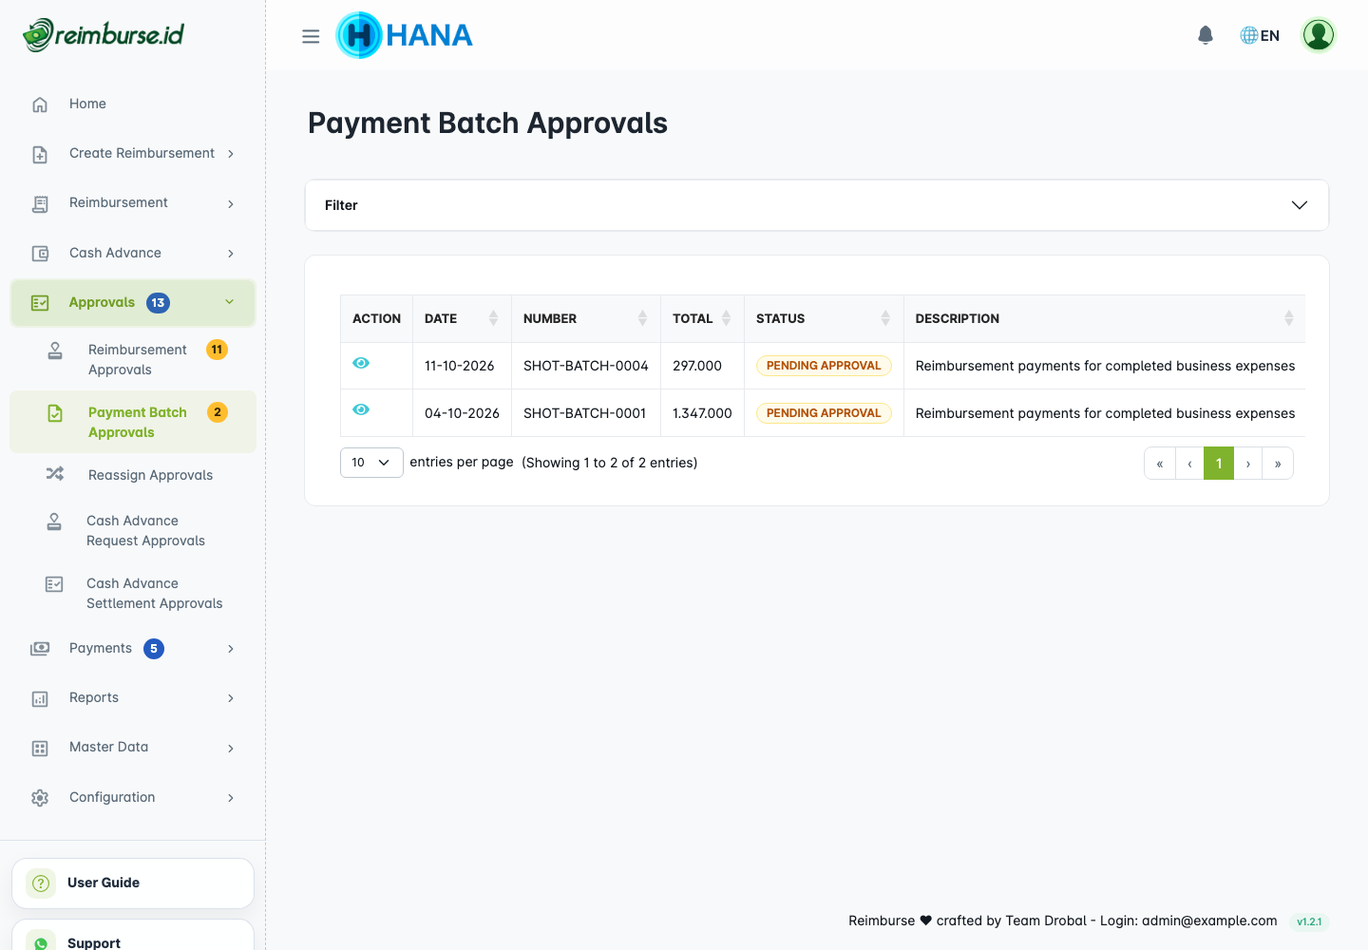This screenshot has height=950, width=1368.
Task: View batch SHOT-BATCH-0001 via eye icon
Action: (x=361, y=409)
